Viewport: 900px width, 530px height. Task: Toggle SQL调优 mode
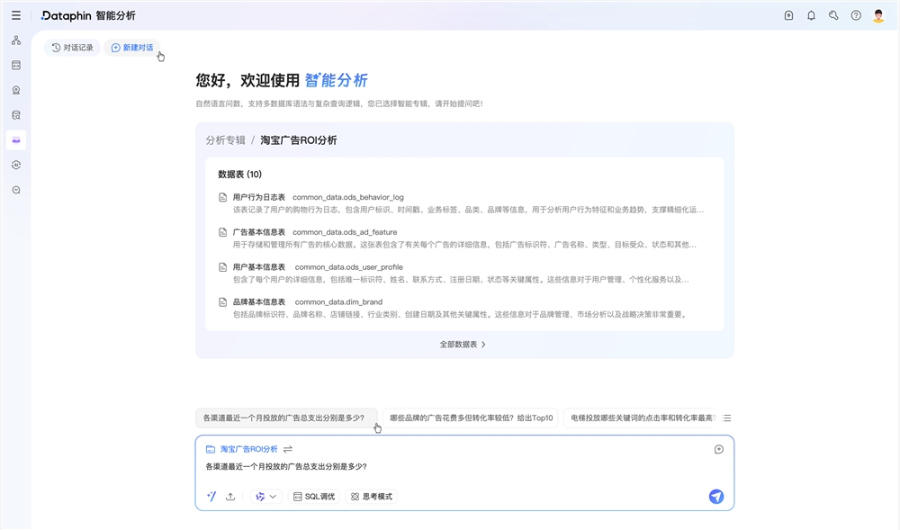[x=314, y=497]
